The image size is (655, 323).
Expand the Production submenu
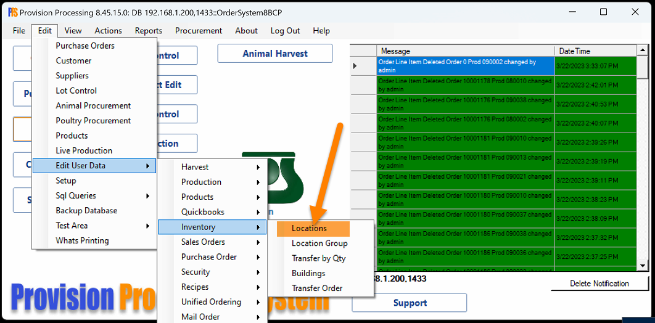(212, 182)
